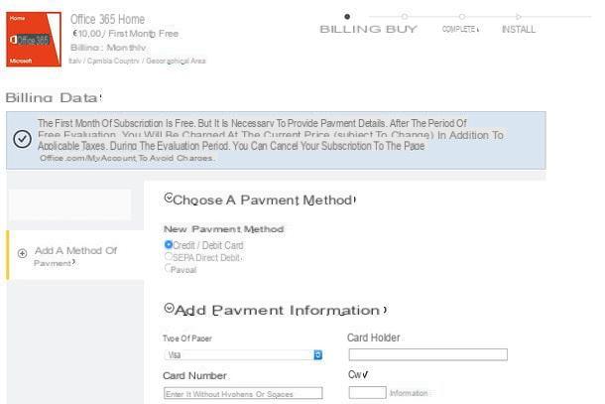The width and height of the screenshot is (605, 404).
Task: Click the plus icon beside Add A Method Of Payment
Action: 23,253
